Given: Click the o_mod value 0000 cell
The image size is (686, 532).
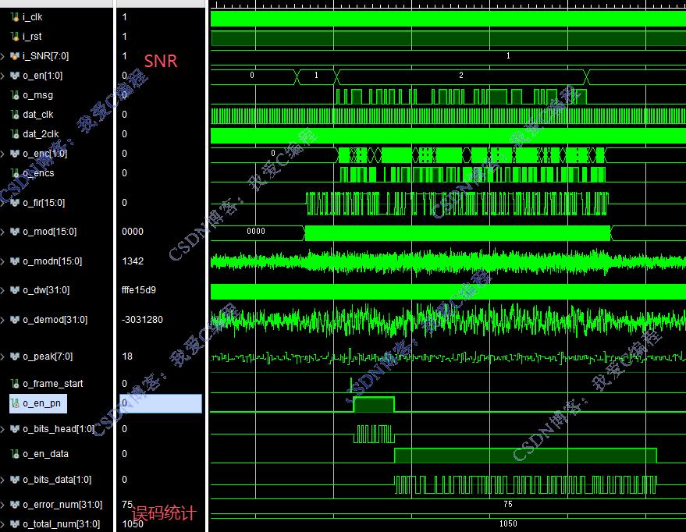Looking at the screenshot, I should tap(133, 231).
